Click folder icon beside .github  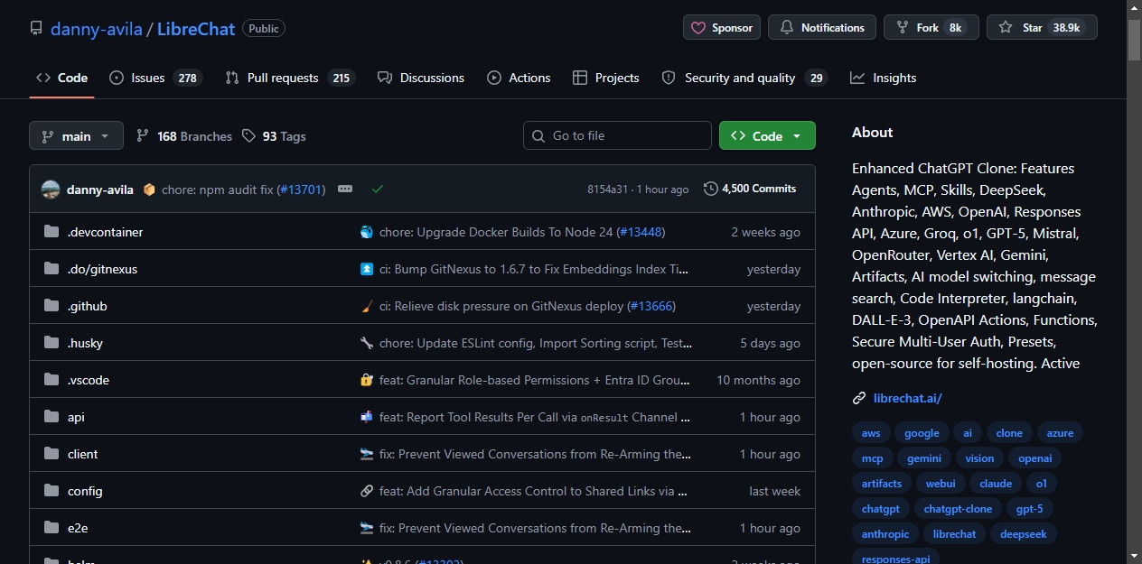click(x=51, y=306)
